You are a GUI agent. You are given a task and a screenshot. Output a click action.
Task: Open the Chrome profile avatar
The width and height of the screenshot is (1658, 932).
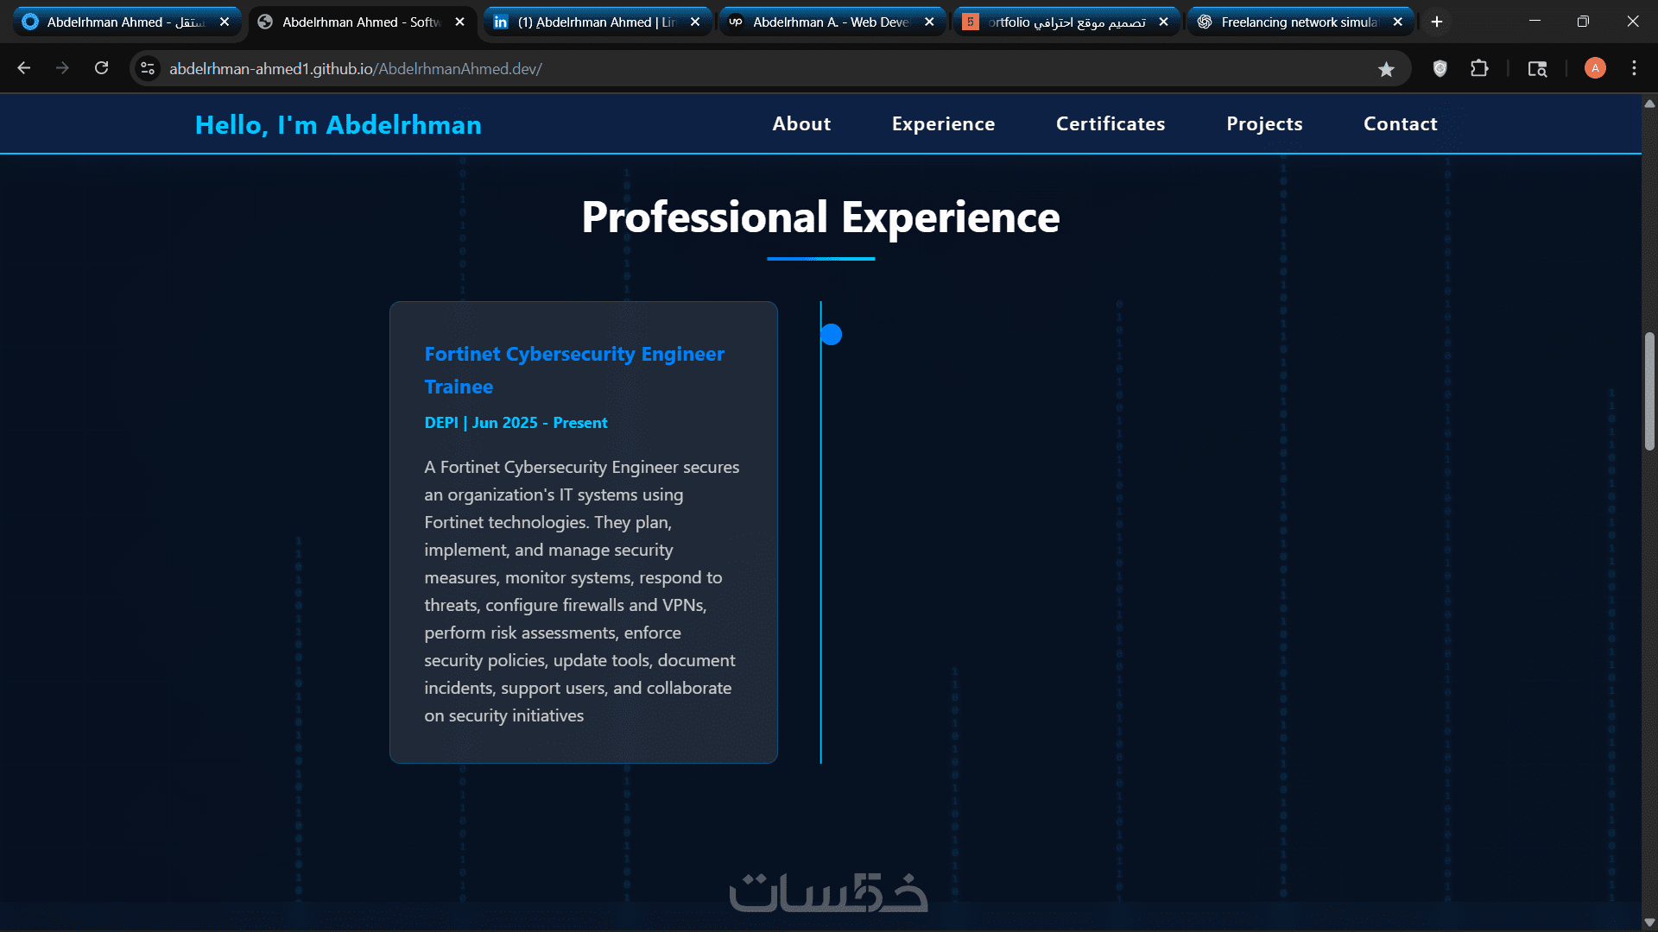coord(1595,68)
